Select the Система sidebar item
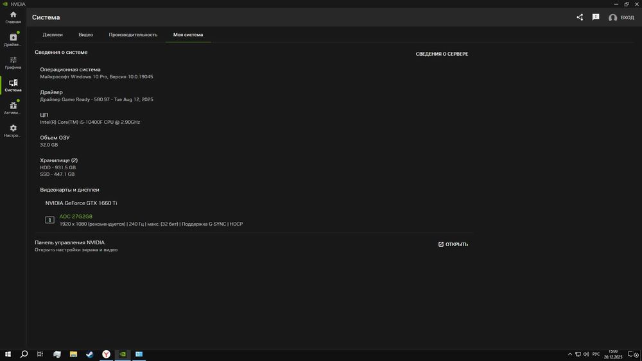This screenshot has height=361, width=642. click(13, 85)
